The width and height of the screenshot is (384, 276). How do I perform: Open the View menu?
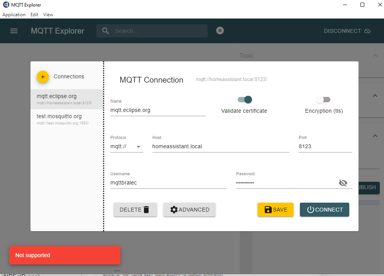[48, 14]
